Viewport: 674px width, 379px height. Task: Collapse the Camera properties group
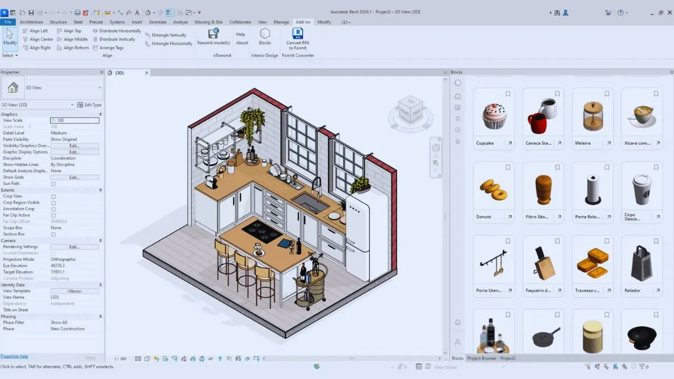coord(101,240)
